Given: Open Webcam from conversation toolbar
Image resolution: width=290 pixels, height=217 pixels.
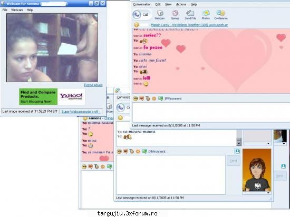Looking at the screenshot, I should [160, 15].
